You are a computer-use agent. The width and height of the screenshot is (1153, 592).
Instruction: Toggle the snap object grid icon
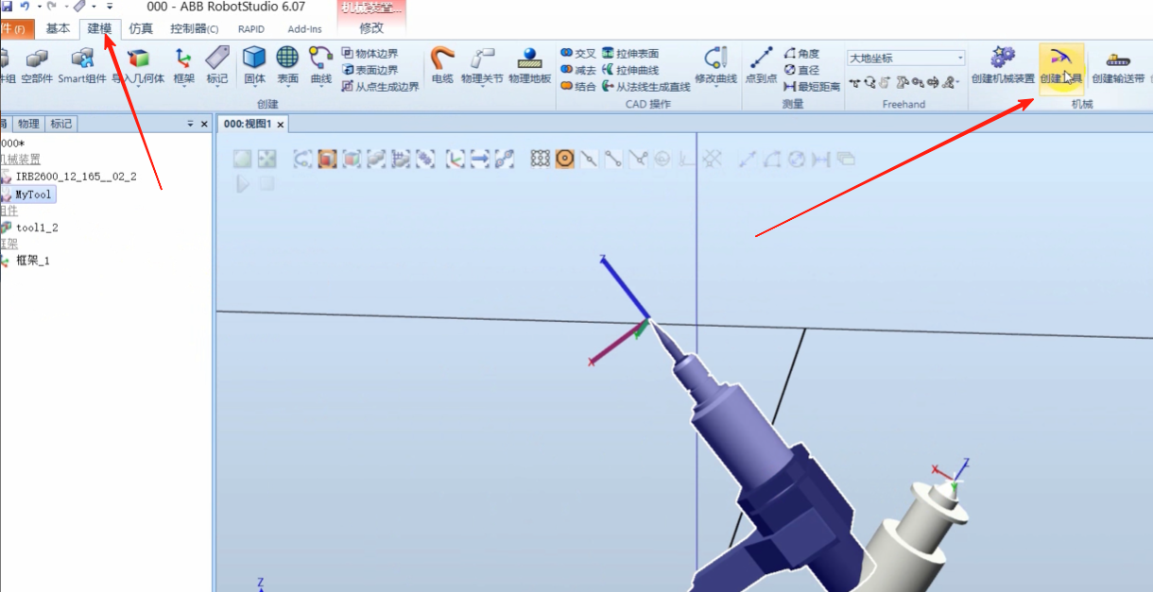coord(541,160)
